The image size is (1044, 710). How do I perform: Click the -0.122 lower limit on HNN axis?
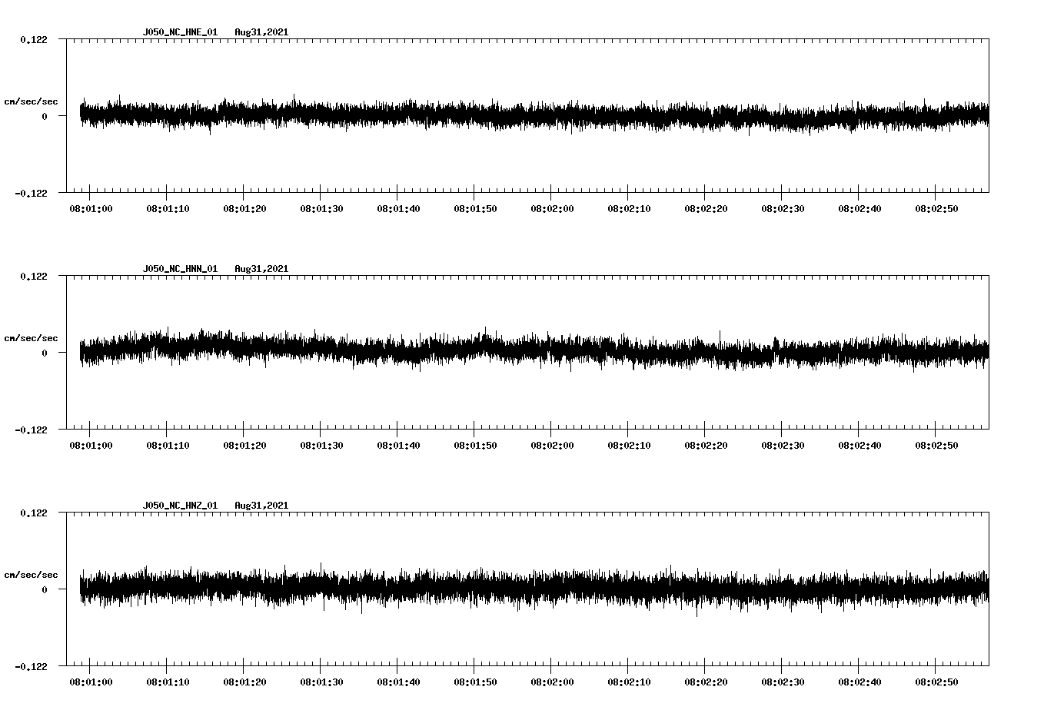(x=31, y=430)
